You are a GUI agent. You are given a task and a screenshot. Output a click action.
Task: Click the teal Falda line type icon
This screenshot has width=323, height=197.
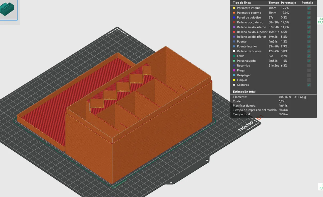tap(234, 56)
